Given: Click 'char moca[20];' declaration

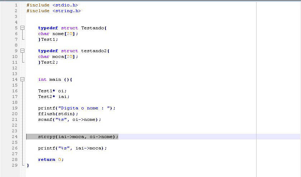Looking at the screenshot, I should coord(58,56).
